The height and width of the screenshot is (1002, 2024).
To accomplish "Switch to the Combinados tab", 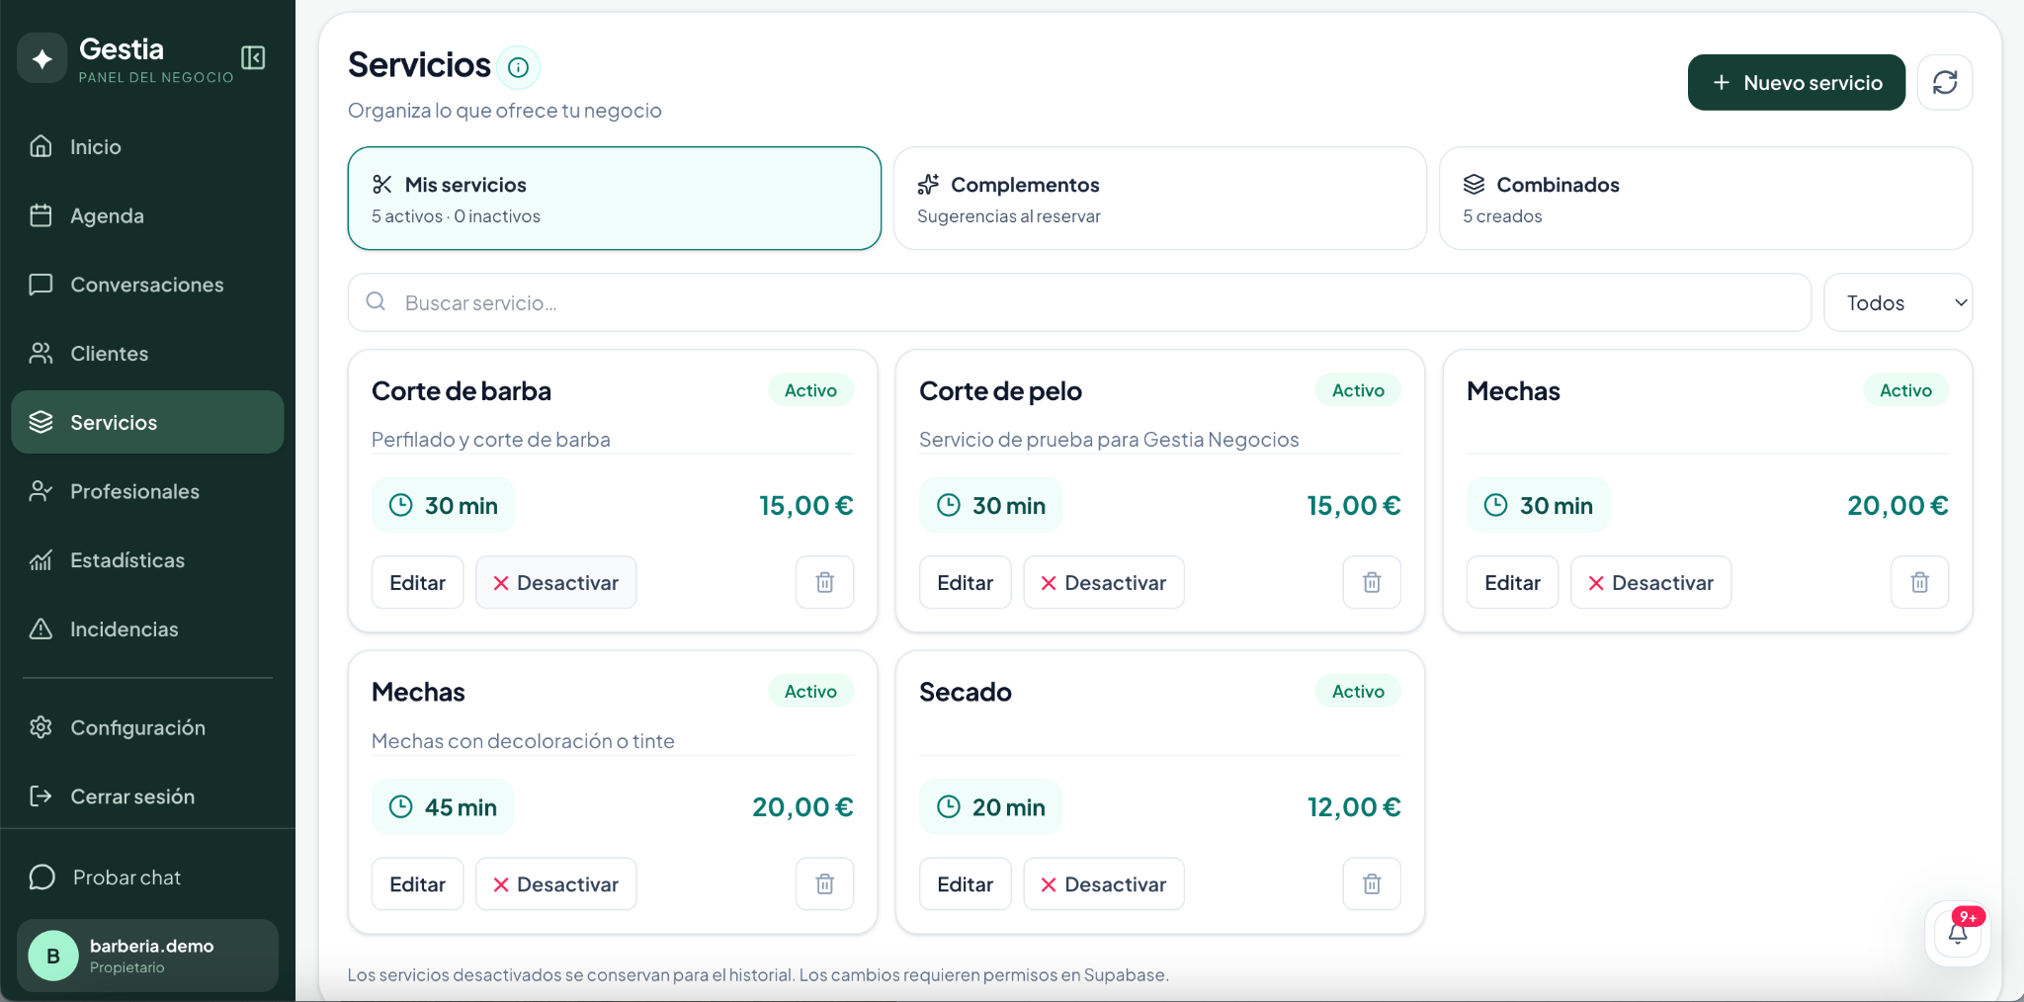I will (x=1706, y=199).
